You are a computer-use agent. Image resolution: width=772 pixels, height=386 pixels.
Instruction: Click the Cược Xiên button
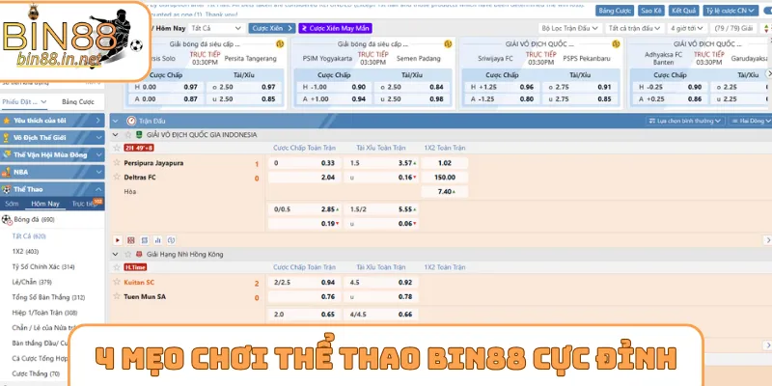[x=272, y=29]
